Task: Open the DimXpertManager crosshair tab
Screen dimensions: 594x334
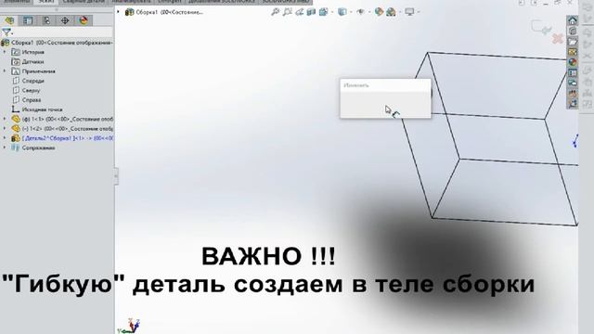Action: click(65, 20)
